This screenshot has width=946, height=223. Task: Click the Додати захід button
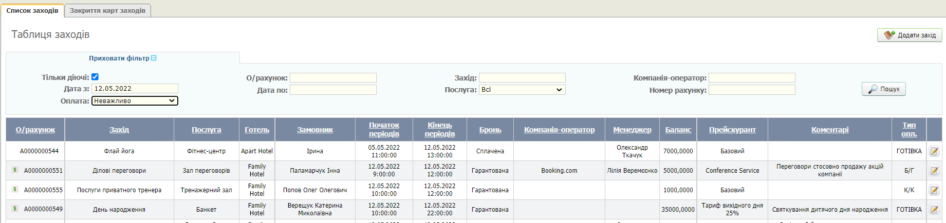[x=910, y=35]
